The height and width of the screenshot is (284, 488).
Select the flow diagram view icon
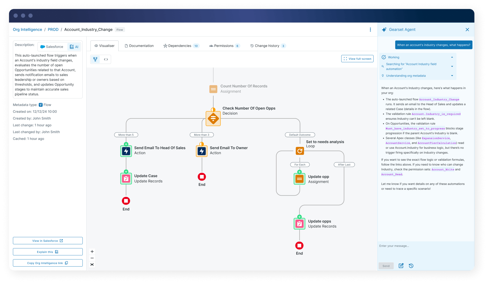(x=95, y=59)
